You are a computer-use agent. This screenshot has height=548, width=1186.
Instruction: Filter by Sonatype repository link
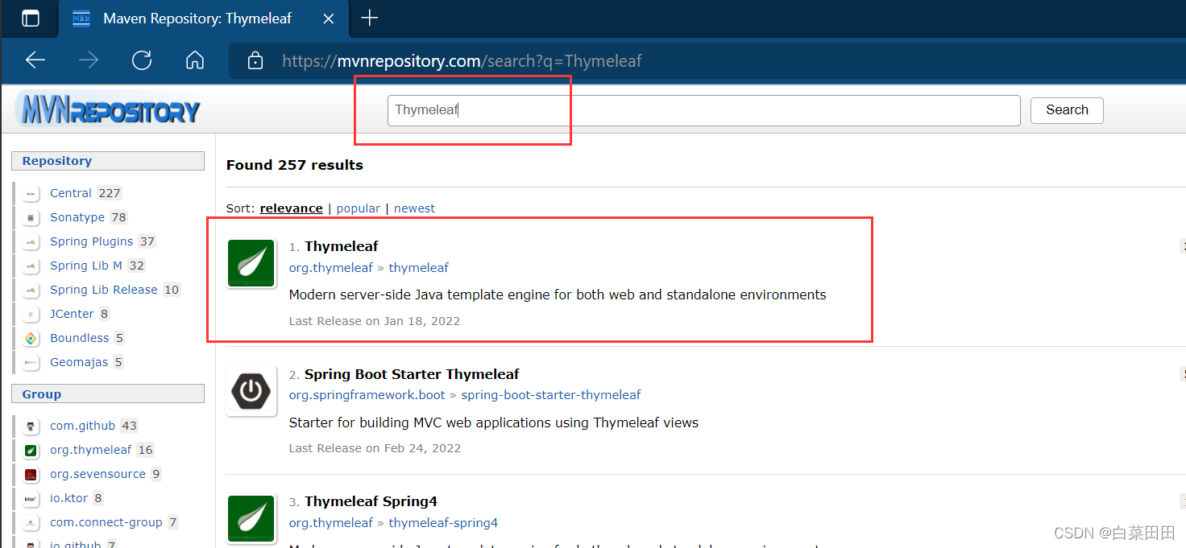click(x=77, y=217)
